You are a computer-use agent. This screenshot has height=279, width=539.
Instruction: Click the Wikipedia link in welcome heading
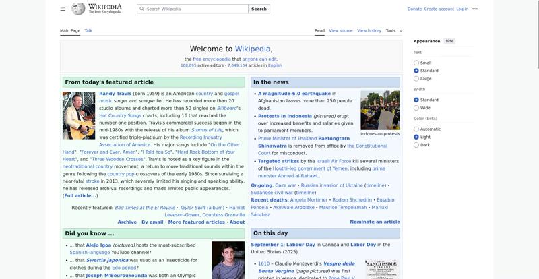pos(252,49)
